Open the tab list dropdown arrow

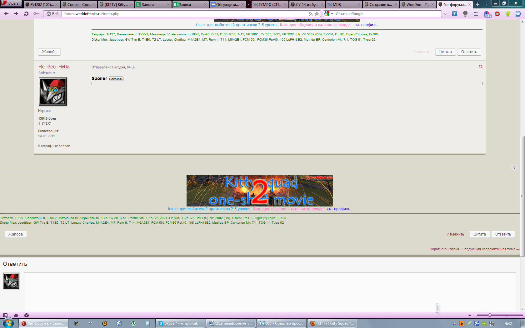(486, 4)
